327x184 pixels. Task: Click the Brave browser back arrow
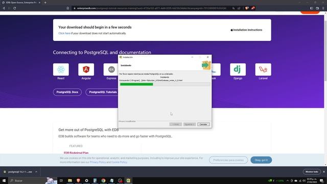[4, 8]
